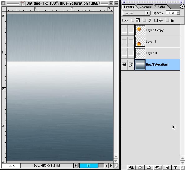Add a layer style effect

131,168
